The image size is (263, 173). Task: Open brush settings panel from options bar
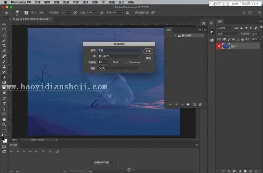coord(26,13)
